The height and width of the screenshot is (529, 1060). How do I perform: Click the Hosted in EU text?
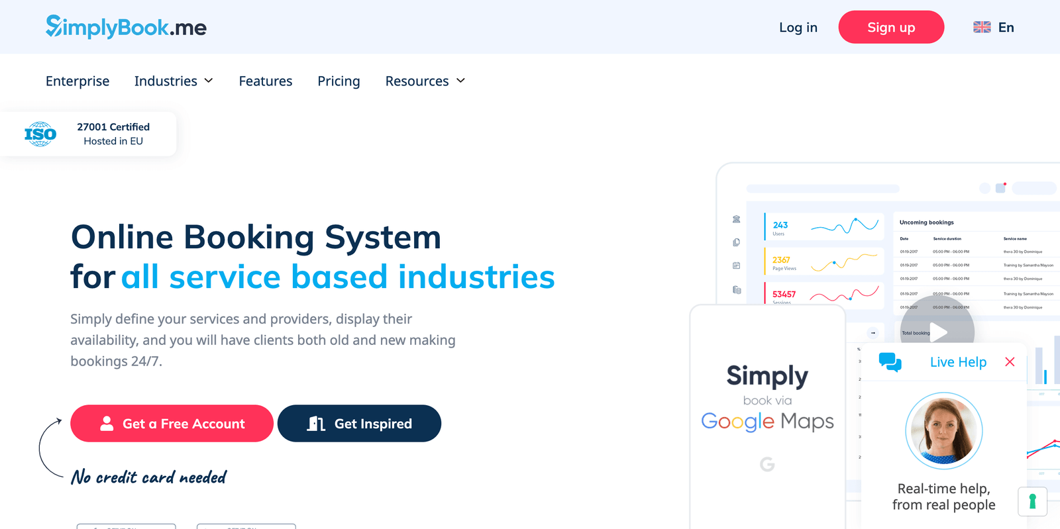pyautogui.click(x=113, y=141)
